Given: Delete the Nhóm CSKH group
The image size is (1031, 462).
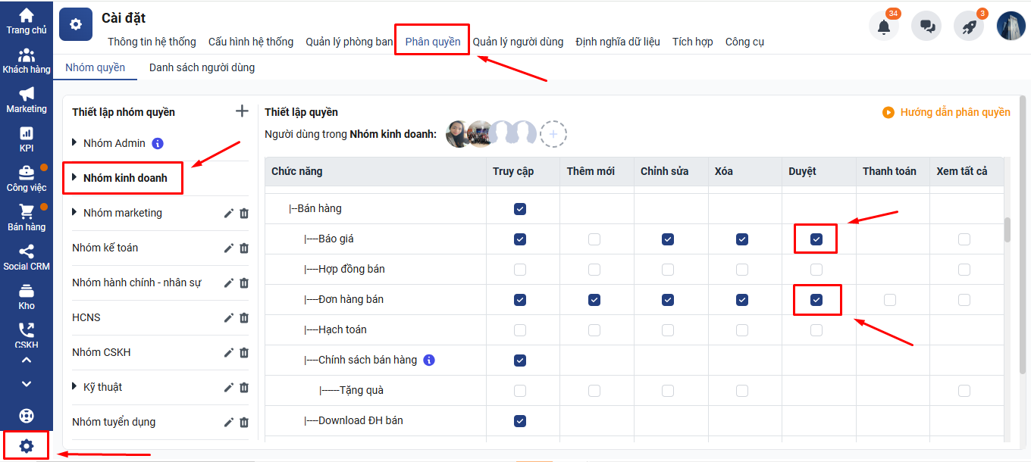Looking at the screenshot, I should point(244,353).
